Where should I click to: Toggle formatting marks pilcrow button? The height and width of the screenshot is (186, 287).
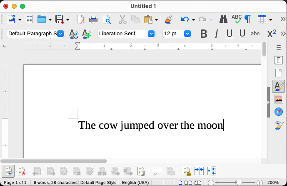(x=247, y=19)
